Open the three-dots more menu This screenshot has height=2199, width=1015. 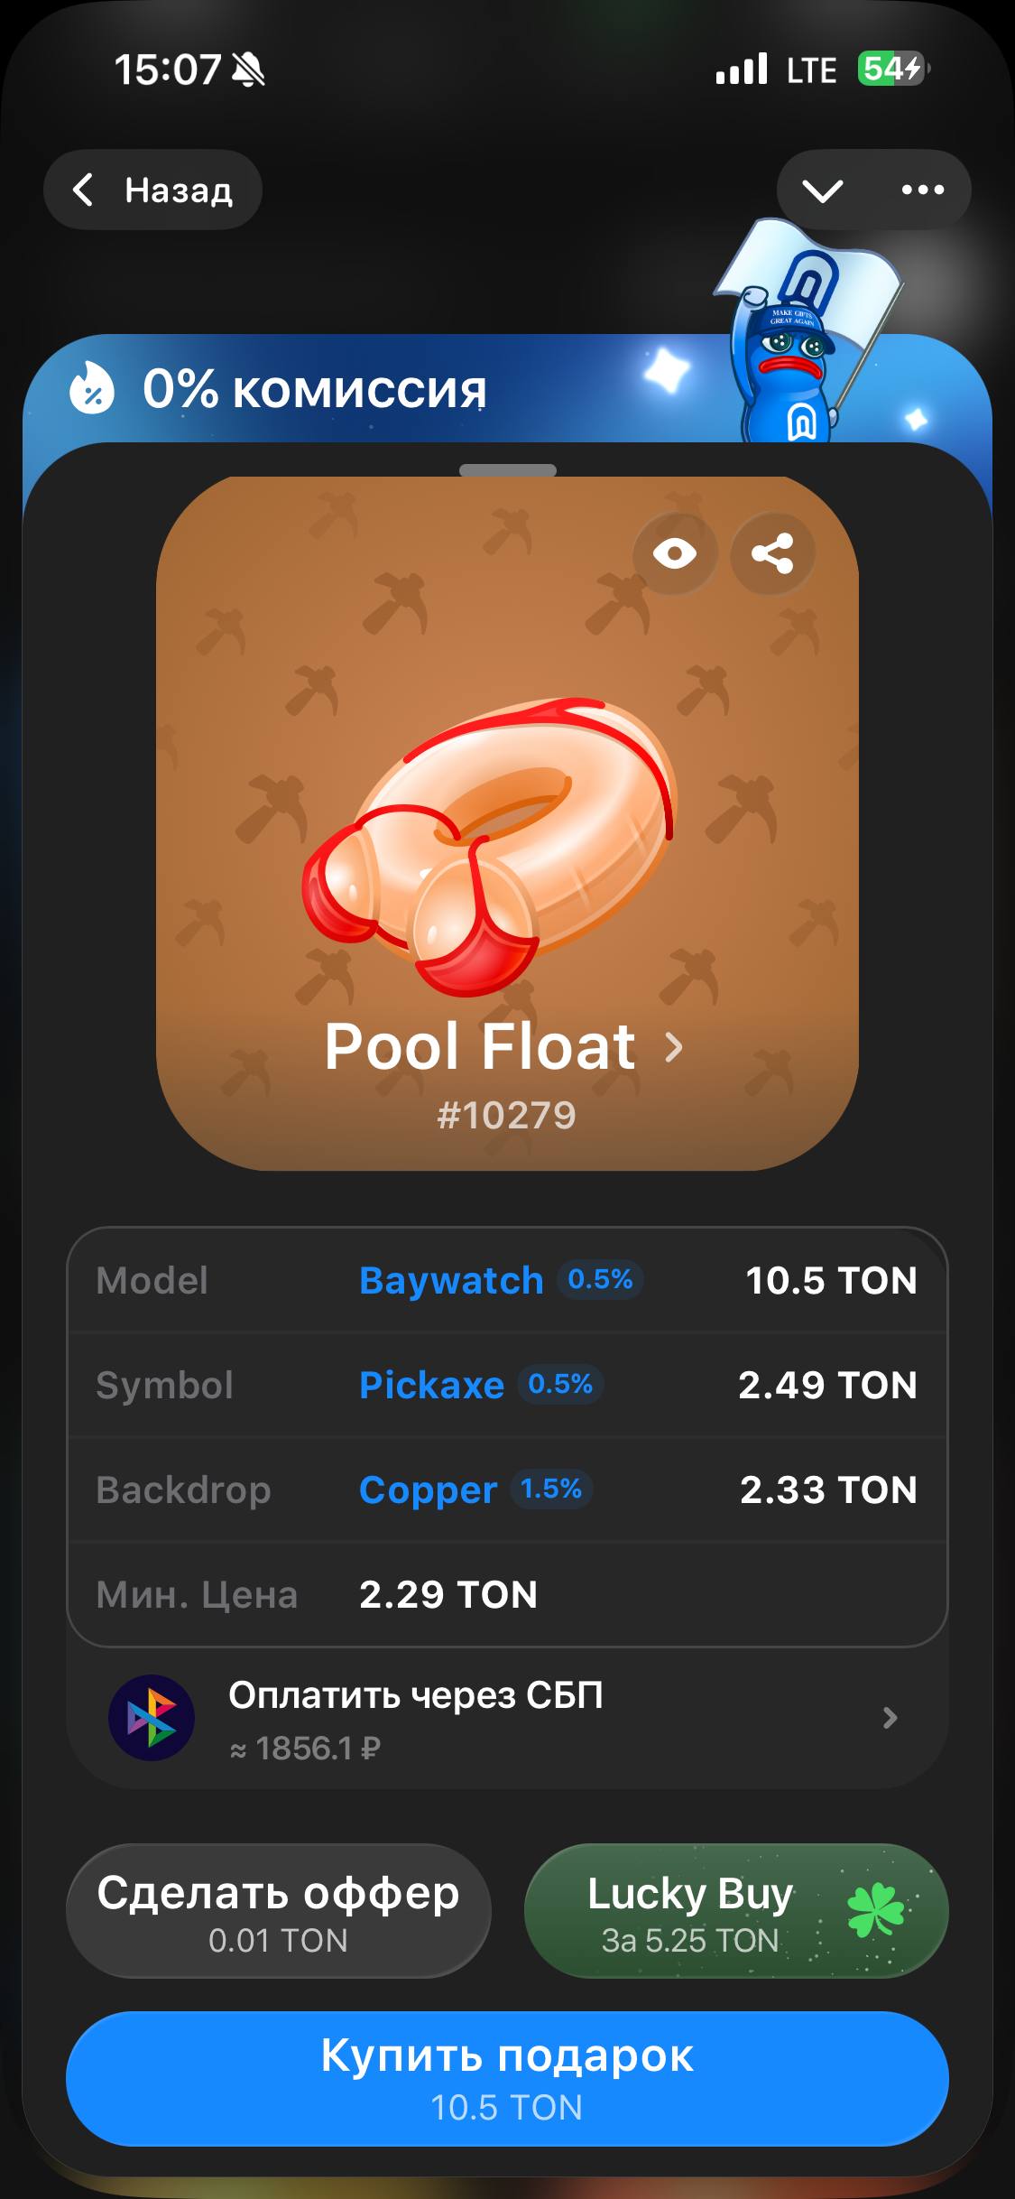(923, 190)
